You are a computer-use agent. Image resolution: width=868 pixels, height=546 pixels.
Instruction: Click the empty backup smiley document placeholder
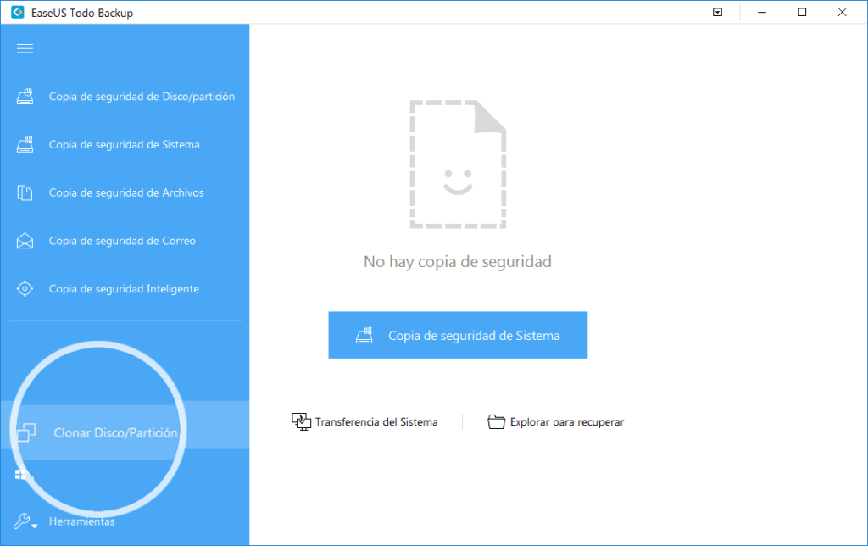(458, 164)
